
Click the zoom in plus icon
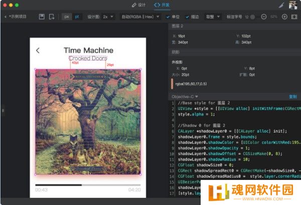[x=284, y=17]
